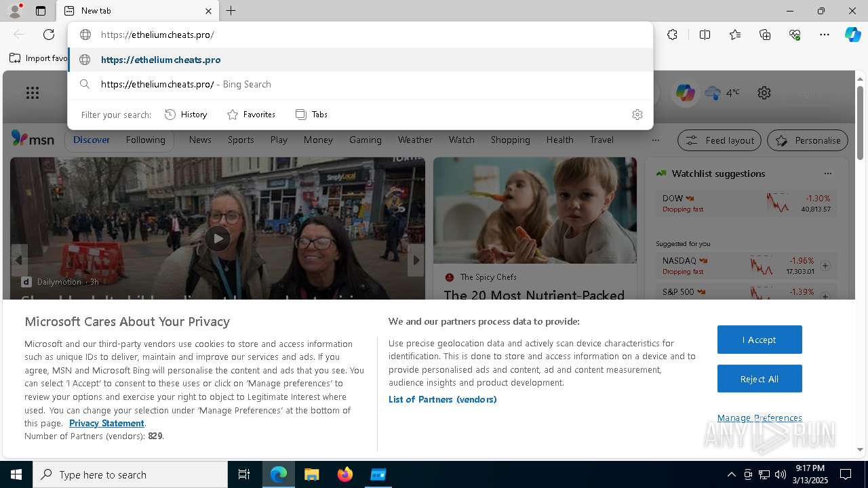Refresh the current page
The image size is (868, 488).
(49, 35)
